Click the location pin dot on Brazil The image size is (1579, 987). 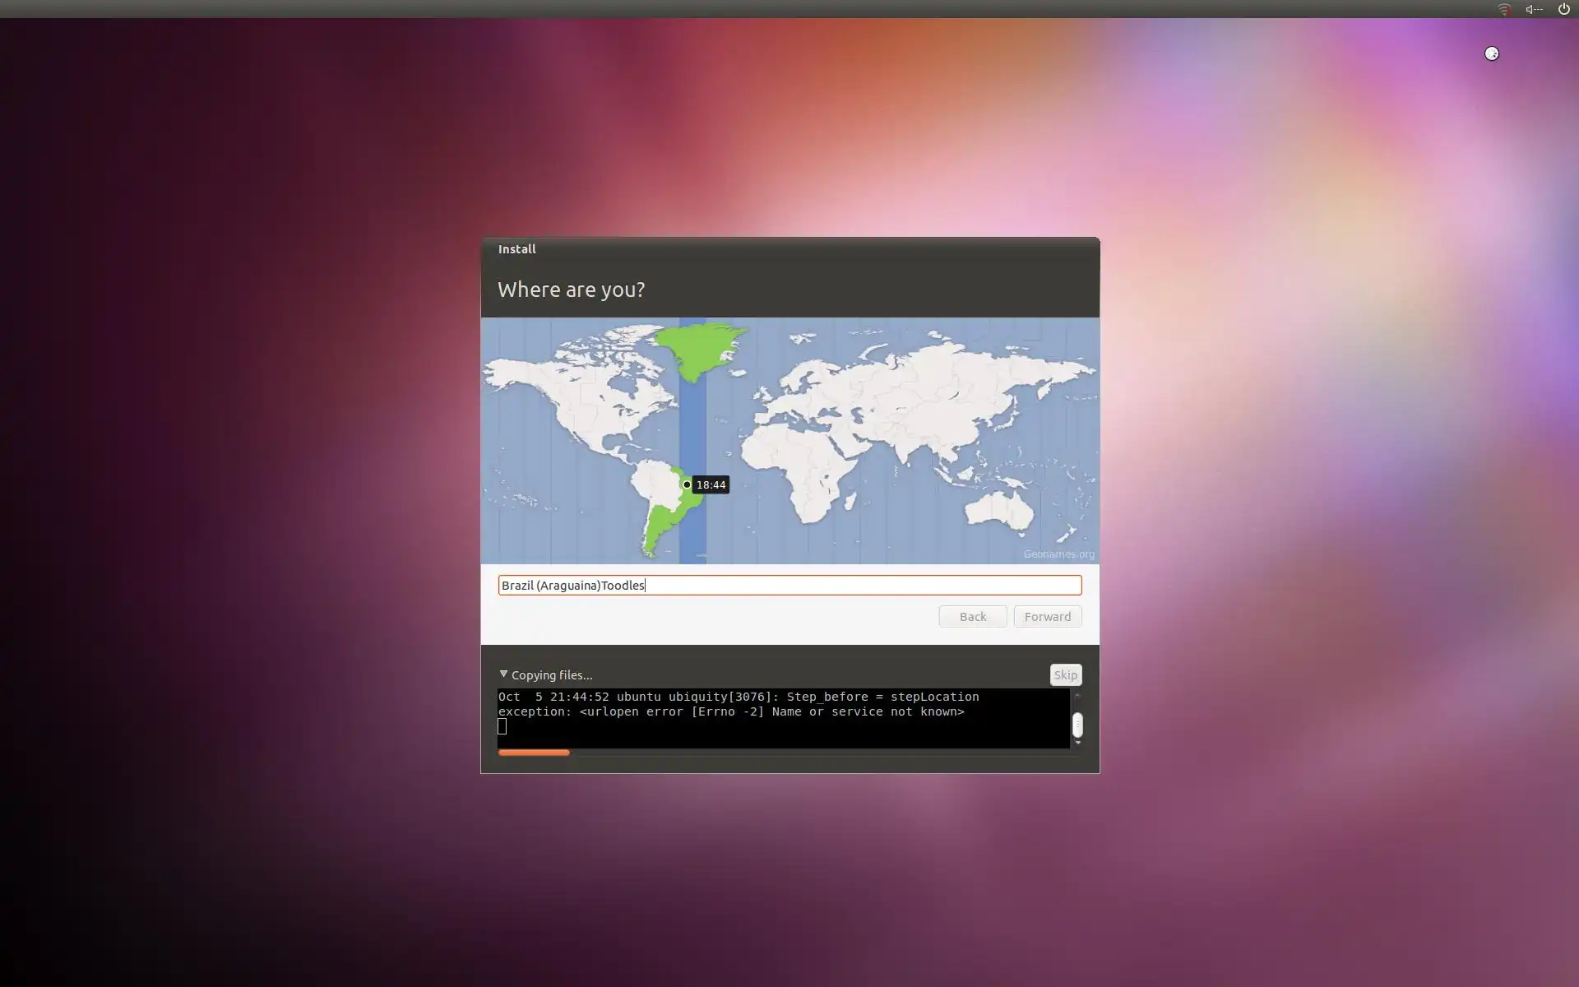[x=687, y=484]
